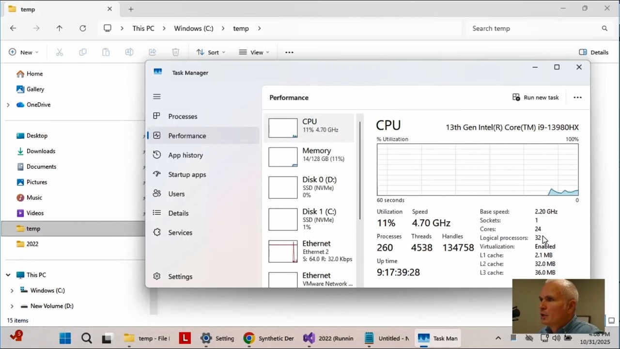Select Ethernet 2 performance entry
The image size is (620, 349).
[x=310, y=251]
